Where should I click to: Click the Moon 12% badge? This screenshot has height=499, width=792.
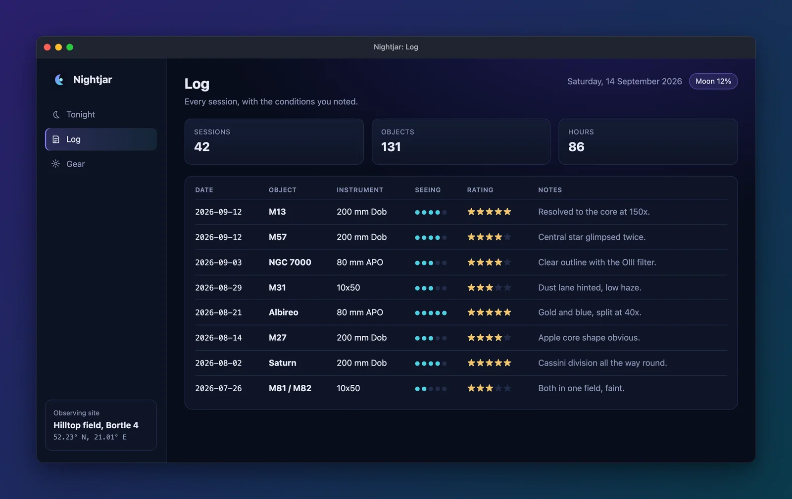[713, 81]
